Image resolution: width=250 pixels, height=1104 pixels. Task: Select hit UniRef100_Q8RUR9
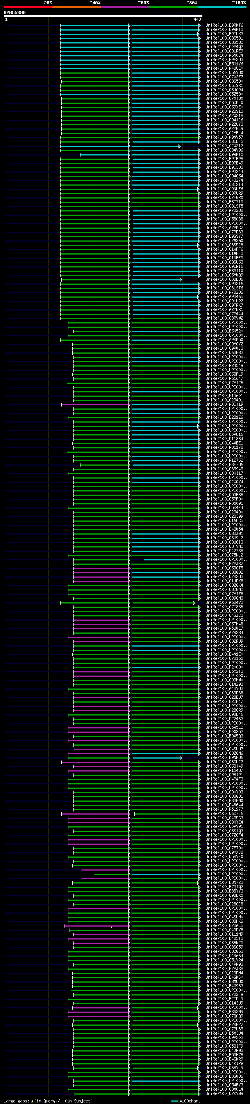[x=224, y=193]
